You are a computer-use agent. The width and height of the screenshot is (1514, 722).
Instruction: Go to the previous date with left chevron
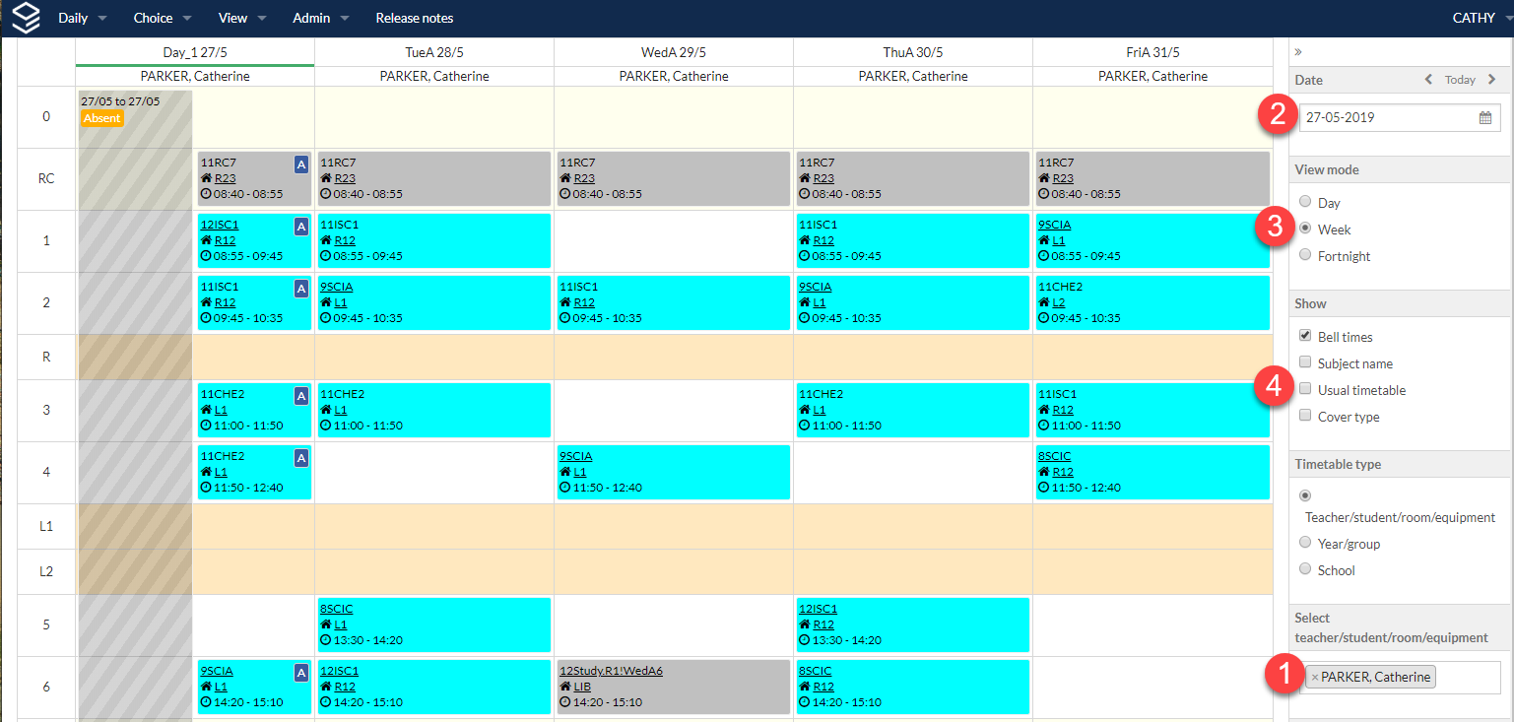pos(1428,80)
